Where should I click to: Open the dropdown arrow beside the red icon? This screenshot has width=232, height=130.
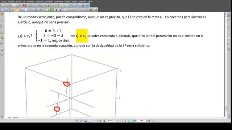[x=27, y=5]
